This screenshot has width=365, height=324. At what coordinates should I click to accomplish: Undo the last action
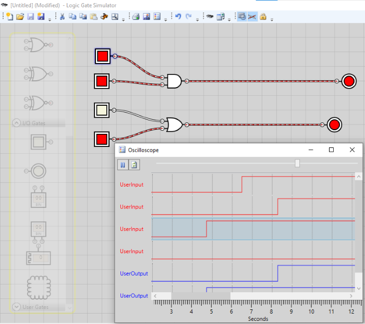point(178,17)
